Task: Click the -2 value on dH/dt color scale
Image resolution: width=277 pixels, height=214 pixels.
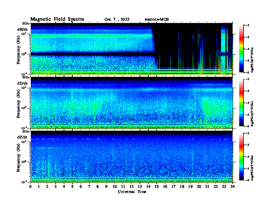Action: pos(248,26)
